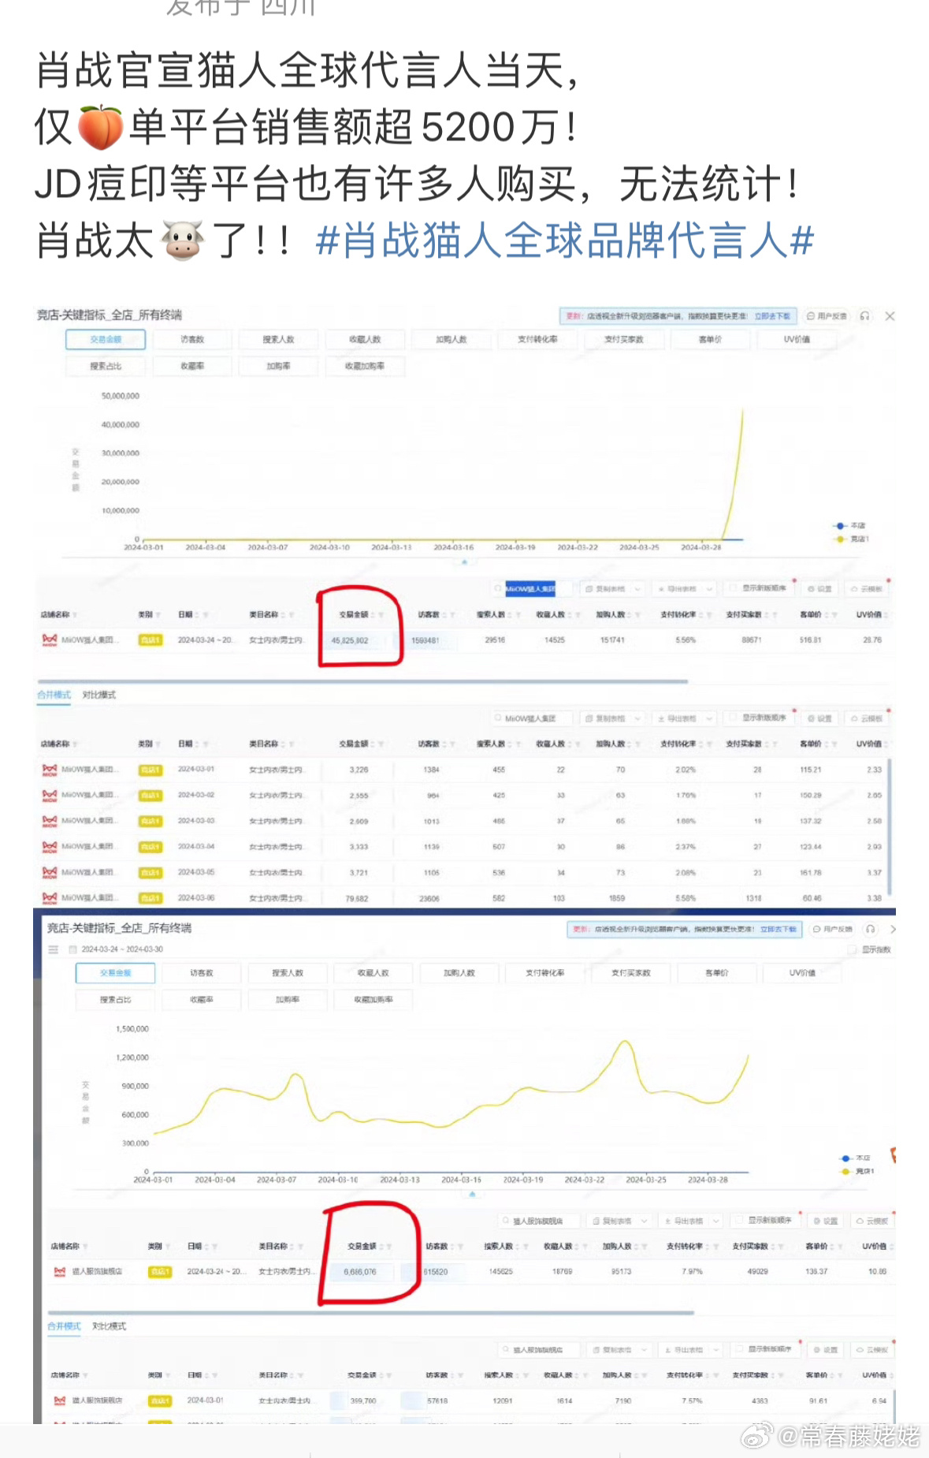Viewport: 929px width, 1458px height.
Task: Open 云模板 above the 6,686,076 row
Action: (x=873, y=1221)
